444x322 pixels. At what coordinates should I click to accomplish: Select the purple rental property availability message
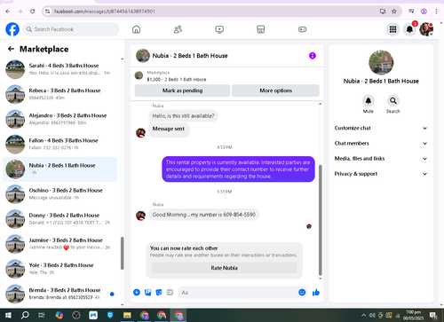[x=238, y=169]
